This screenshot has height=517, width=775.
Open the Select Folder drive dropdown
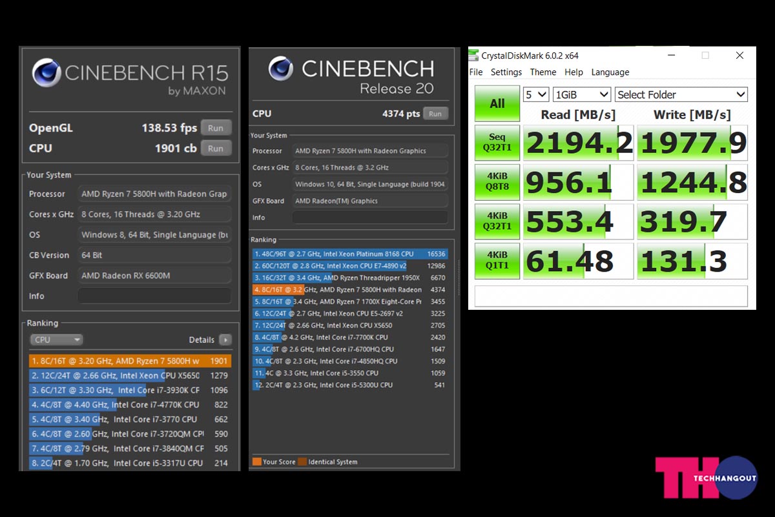click(681, 94)
